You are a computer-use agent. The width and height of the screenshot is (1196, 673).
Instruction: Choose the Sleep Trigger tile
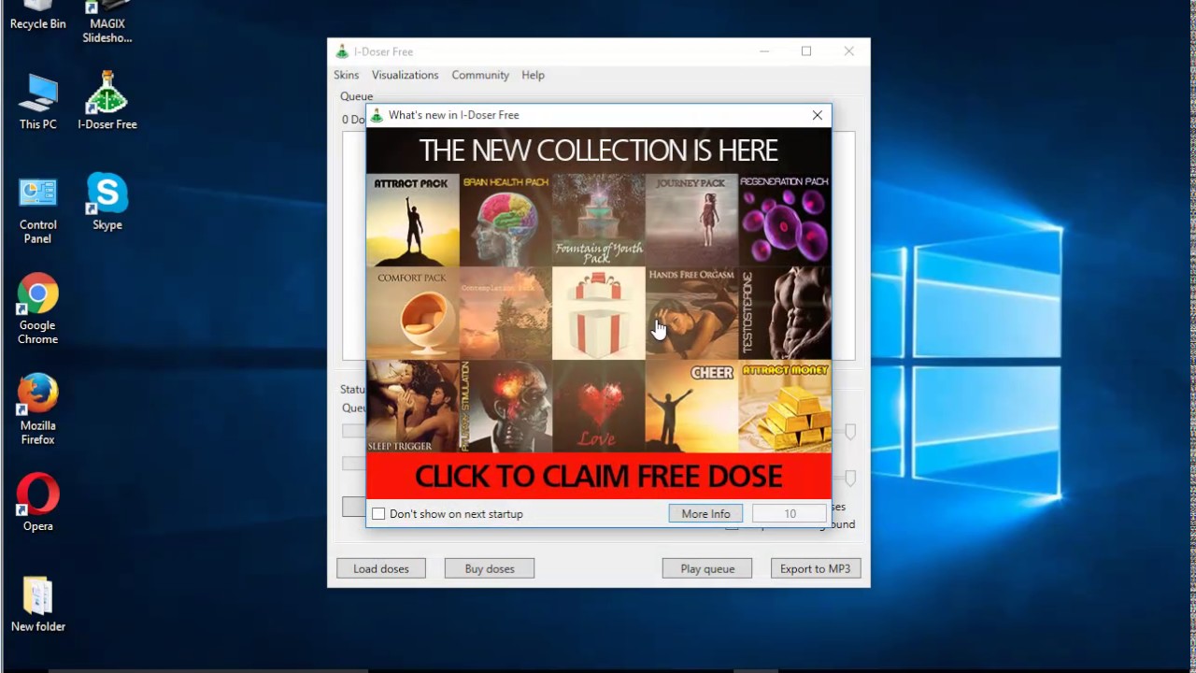pos(412,408)
